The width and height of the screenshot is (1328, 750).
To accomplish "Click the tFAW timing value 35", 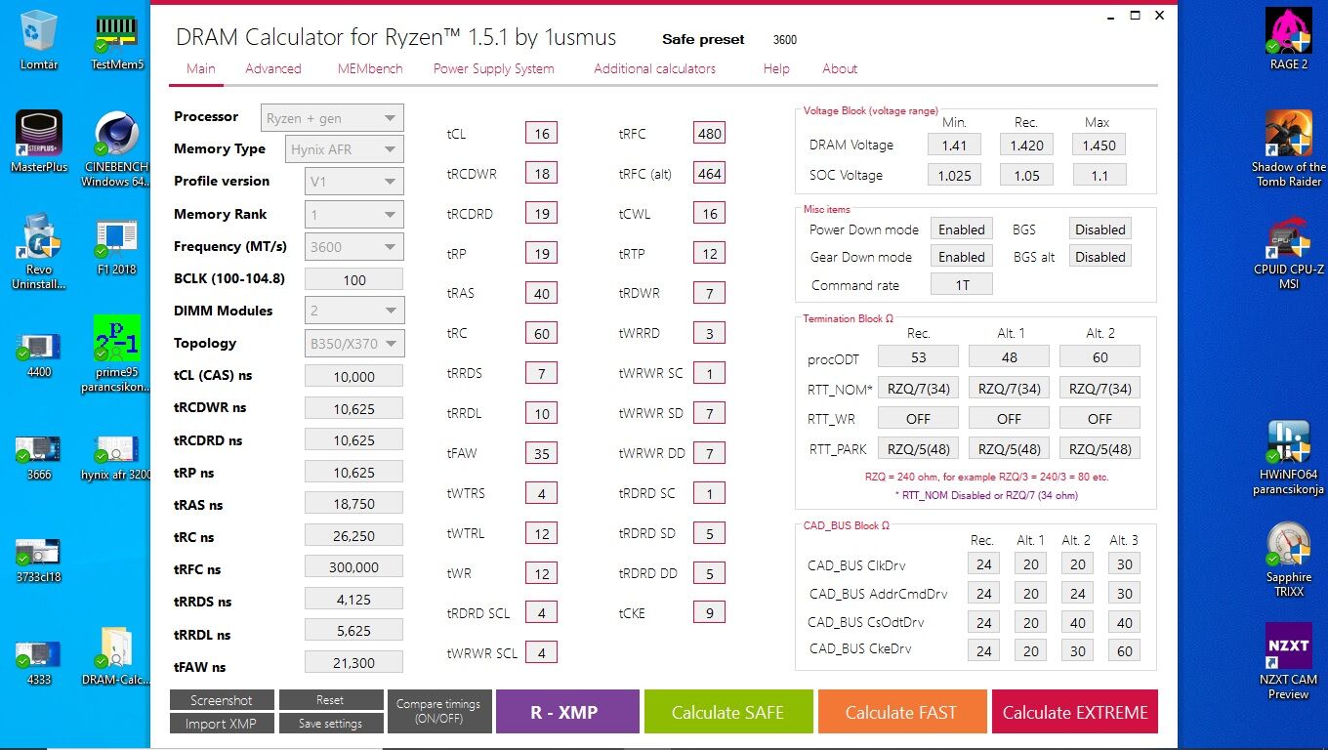I will click(x=542, y=453).
